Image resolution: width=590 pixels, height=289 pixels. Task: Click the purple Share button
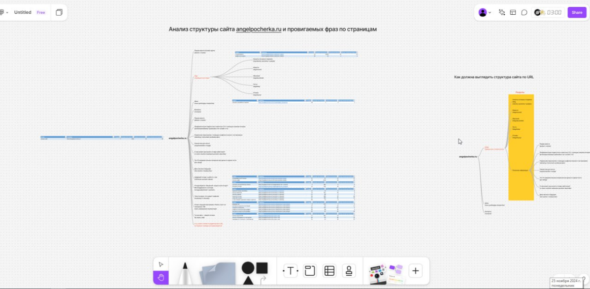tap(577, 12)
